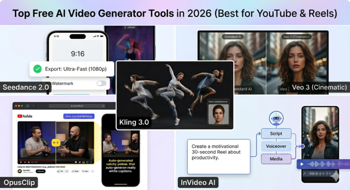Screen dimensions: 350x190
Task: Click the Long-to-short Conversion video title
Action: coord(41,167)
